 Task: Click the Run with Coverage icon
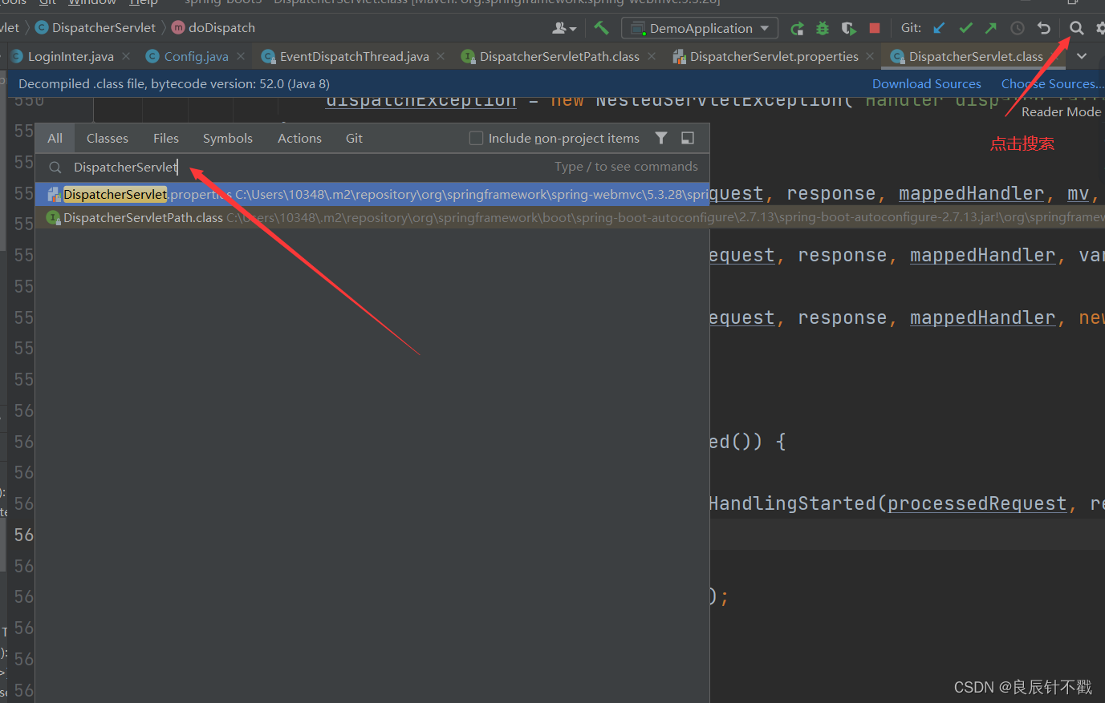tap(848, 28)
